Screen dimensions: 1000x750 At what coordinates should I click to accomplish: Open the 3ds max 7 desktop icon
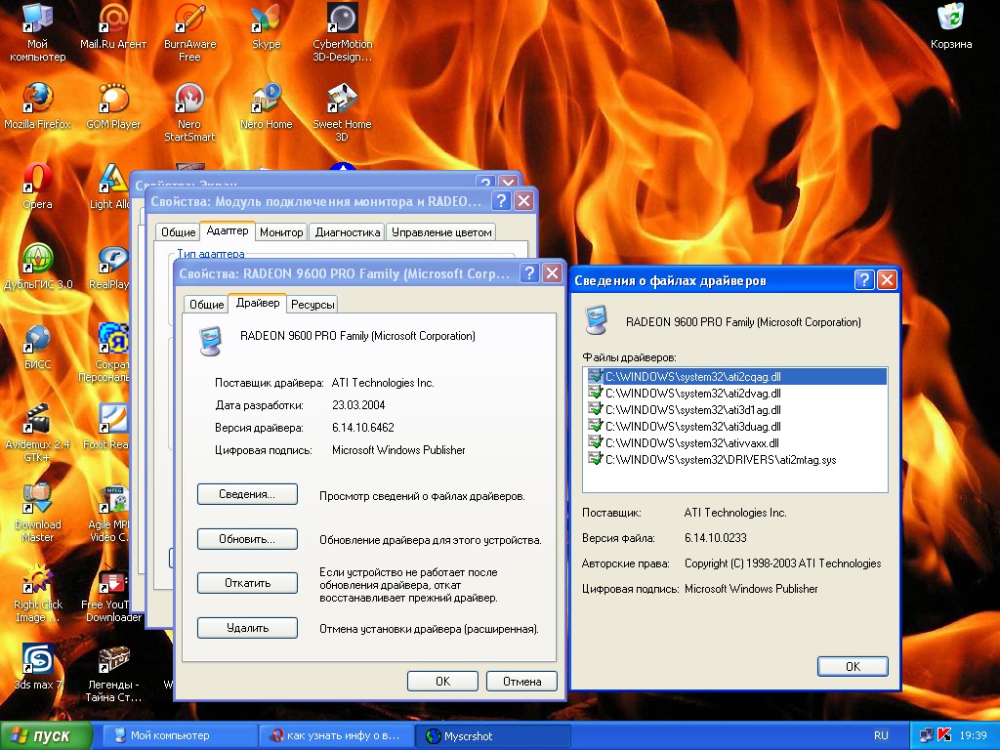[38, 667]
